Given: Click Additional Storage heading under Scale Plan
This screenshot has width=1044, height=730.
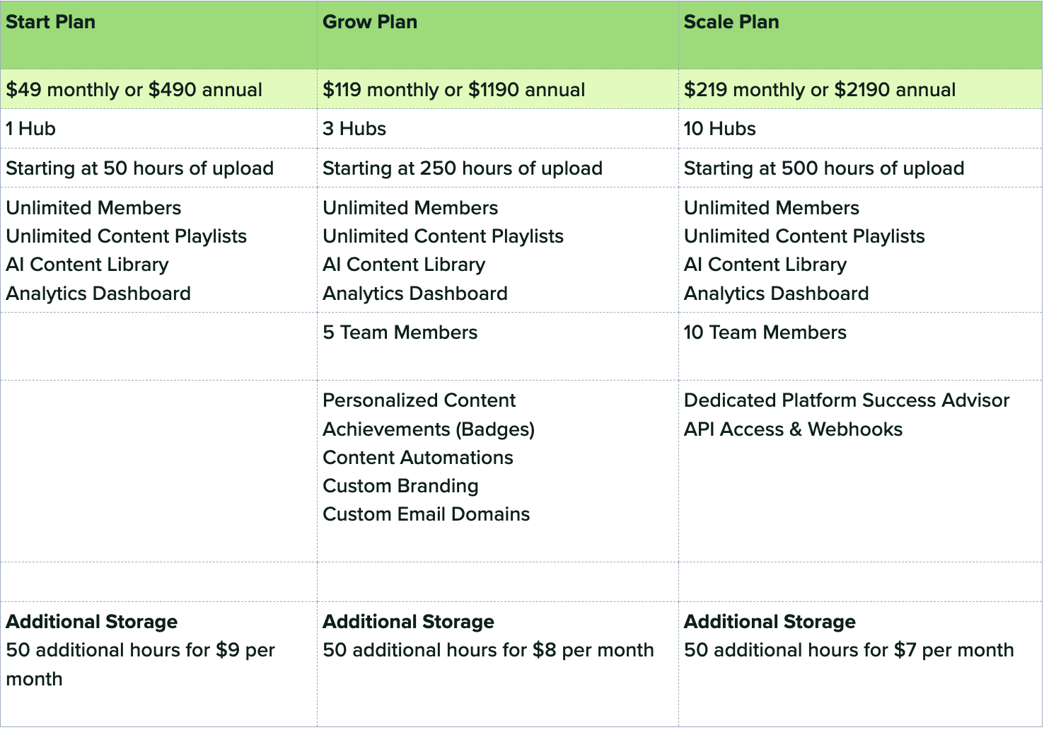Looking at the screenshot, I should coord(770,622).
